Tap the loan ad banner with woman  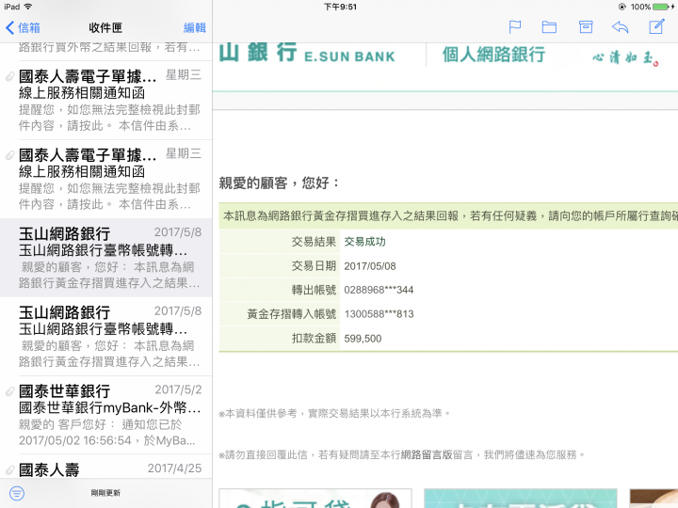[x=315, y=499]
